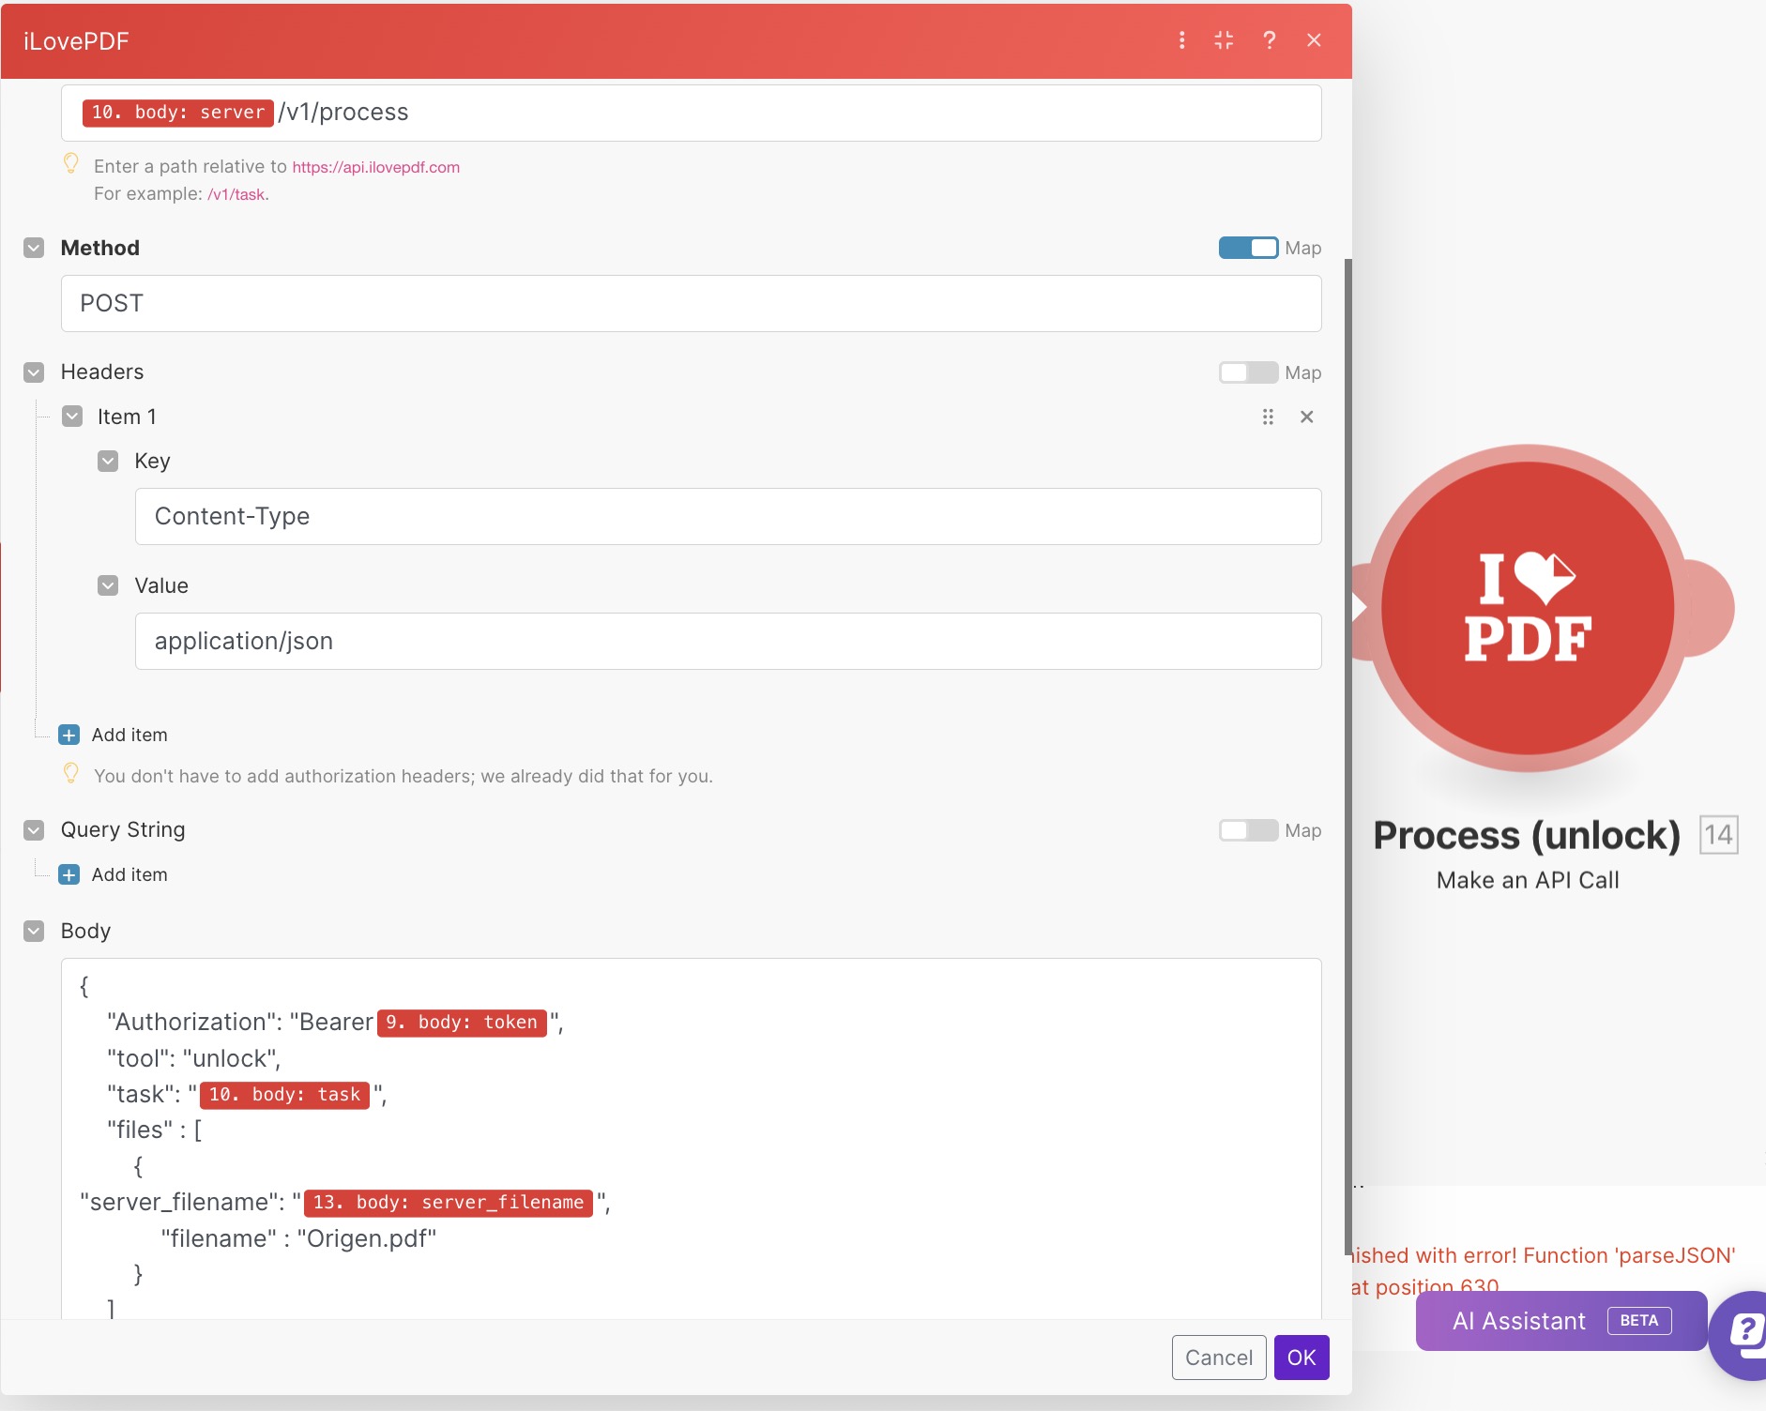Toggle the Method Map switch
Viewport: 1766px width, 1411px height.
pyautogui.click(x=1248, y=248)
